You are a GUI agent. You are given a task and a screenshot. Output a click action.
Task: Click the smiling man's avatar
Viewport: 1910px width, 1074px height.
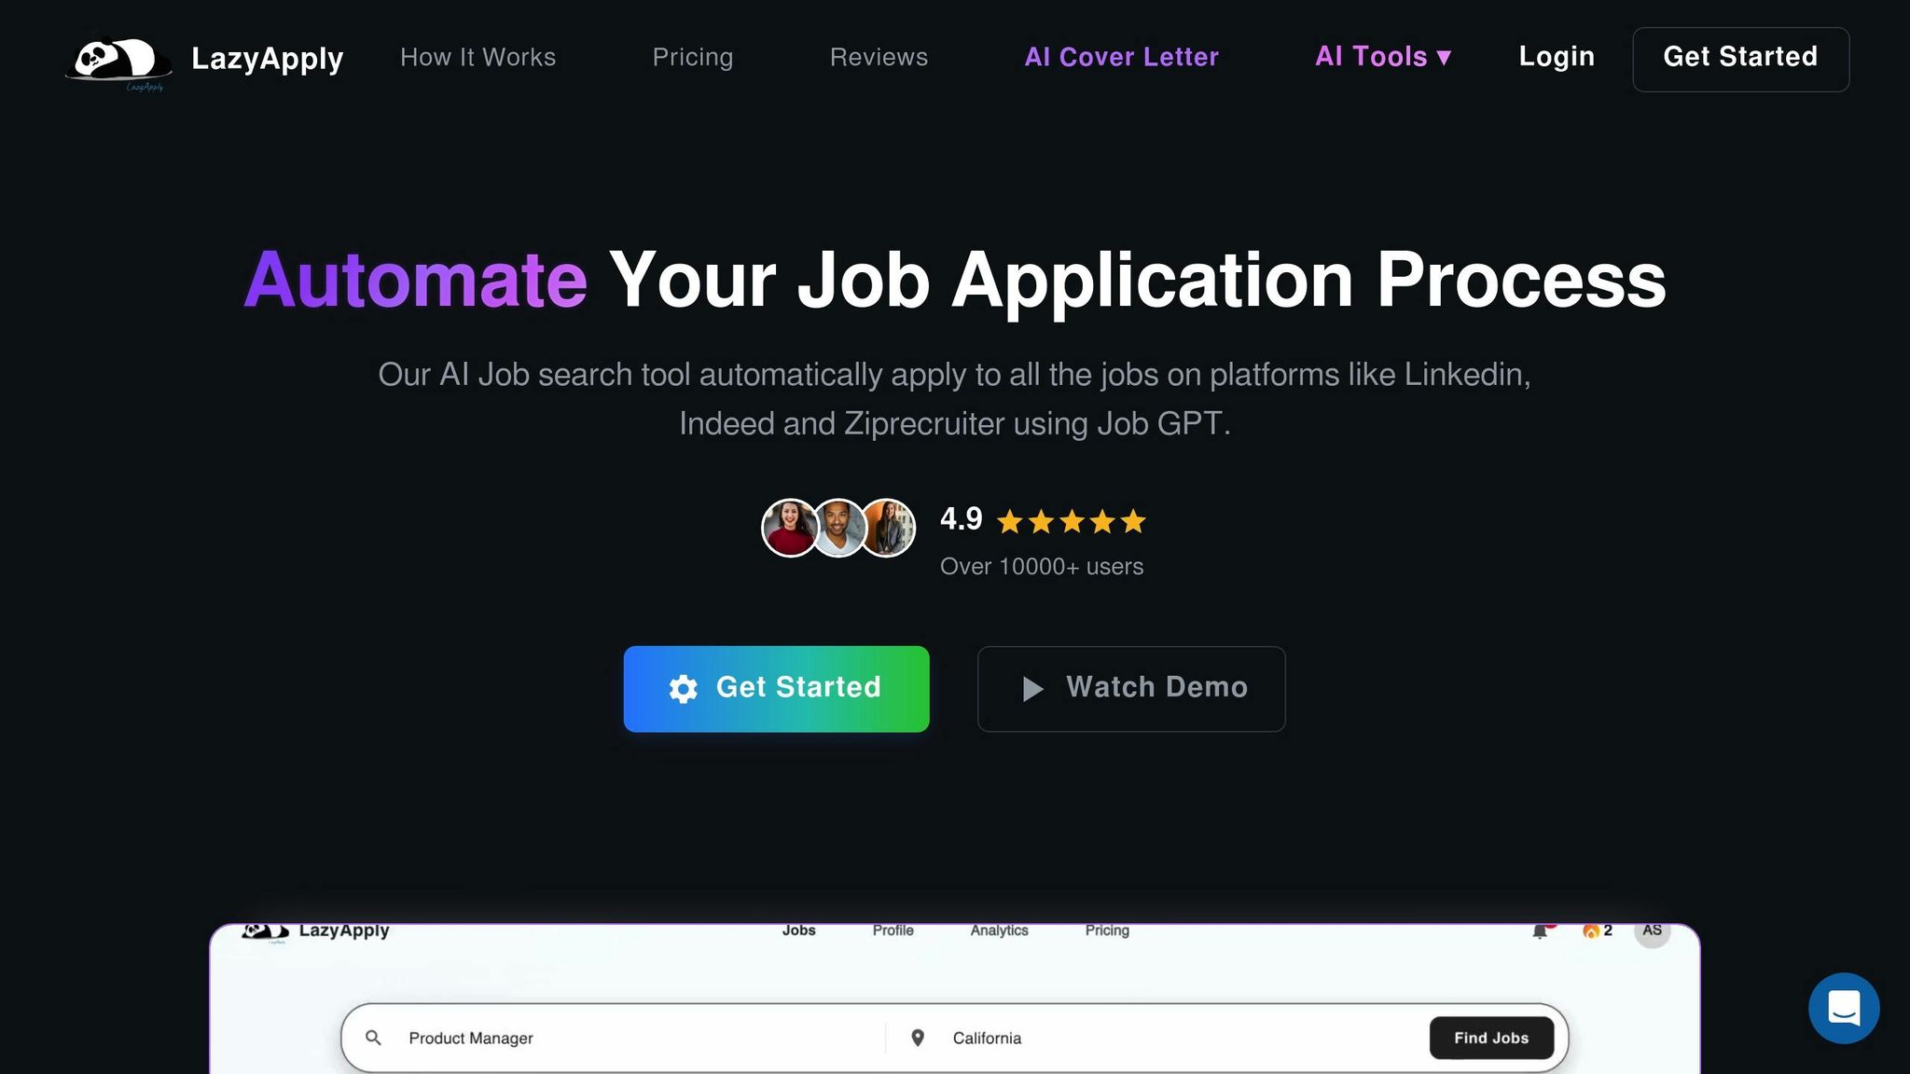pyautogui.click(x=838, y=528)
